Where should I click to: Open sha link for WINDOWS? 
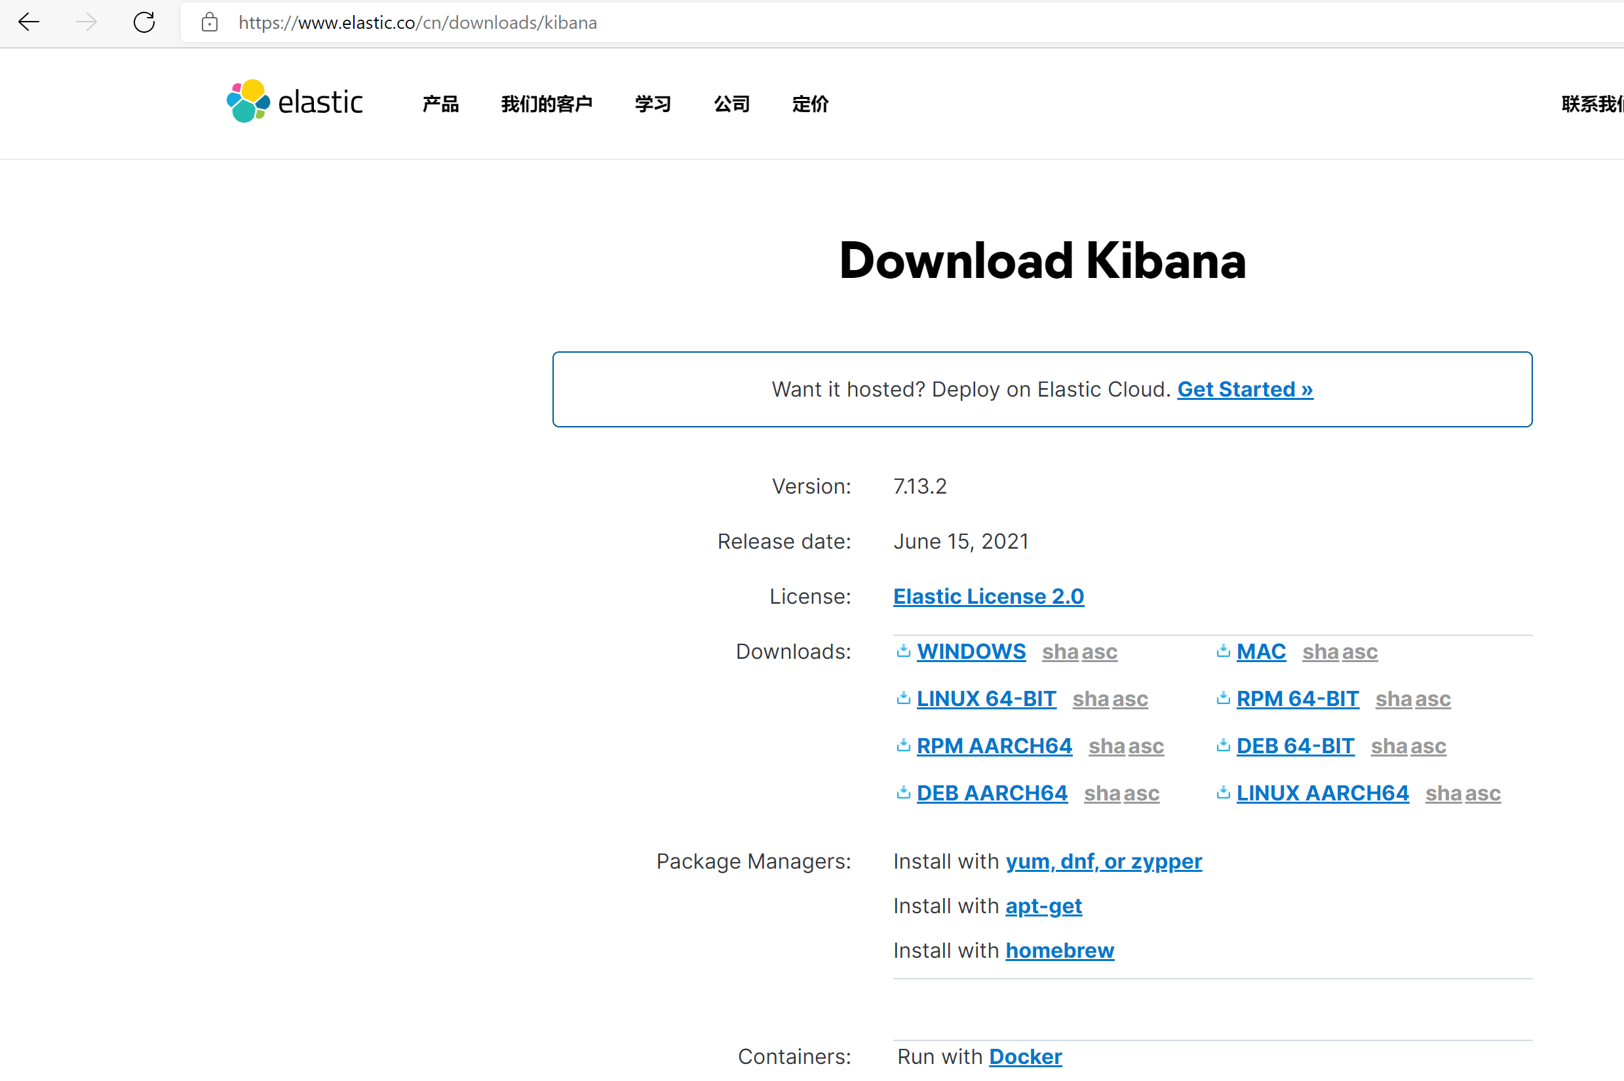[x=1060, y=652]
